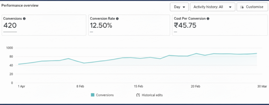Click the 15 Feb x-axis date label
Viewport: 269px width, 105px height.
[x=138, y=86]
